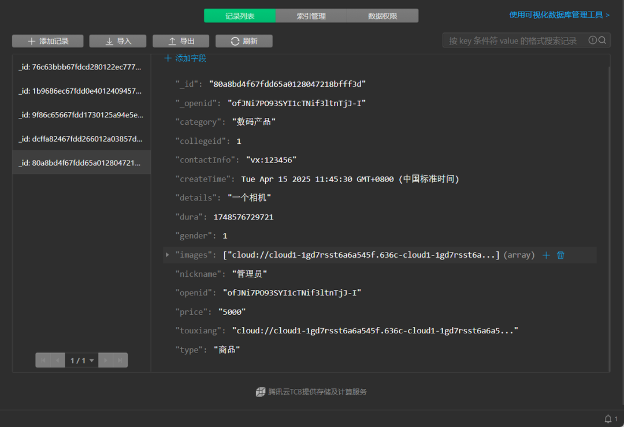
Task: Open the 1 / 1 page dropdown
Action: coord(81,361)
